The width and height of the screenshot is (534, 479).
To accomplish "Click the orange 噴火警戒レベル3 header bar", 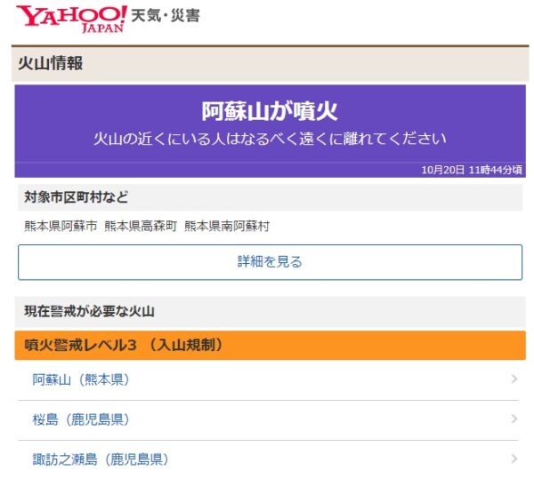I will tap(269, 345).
